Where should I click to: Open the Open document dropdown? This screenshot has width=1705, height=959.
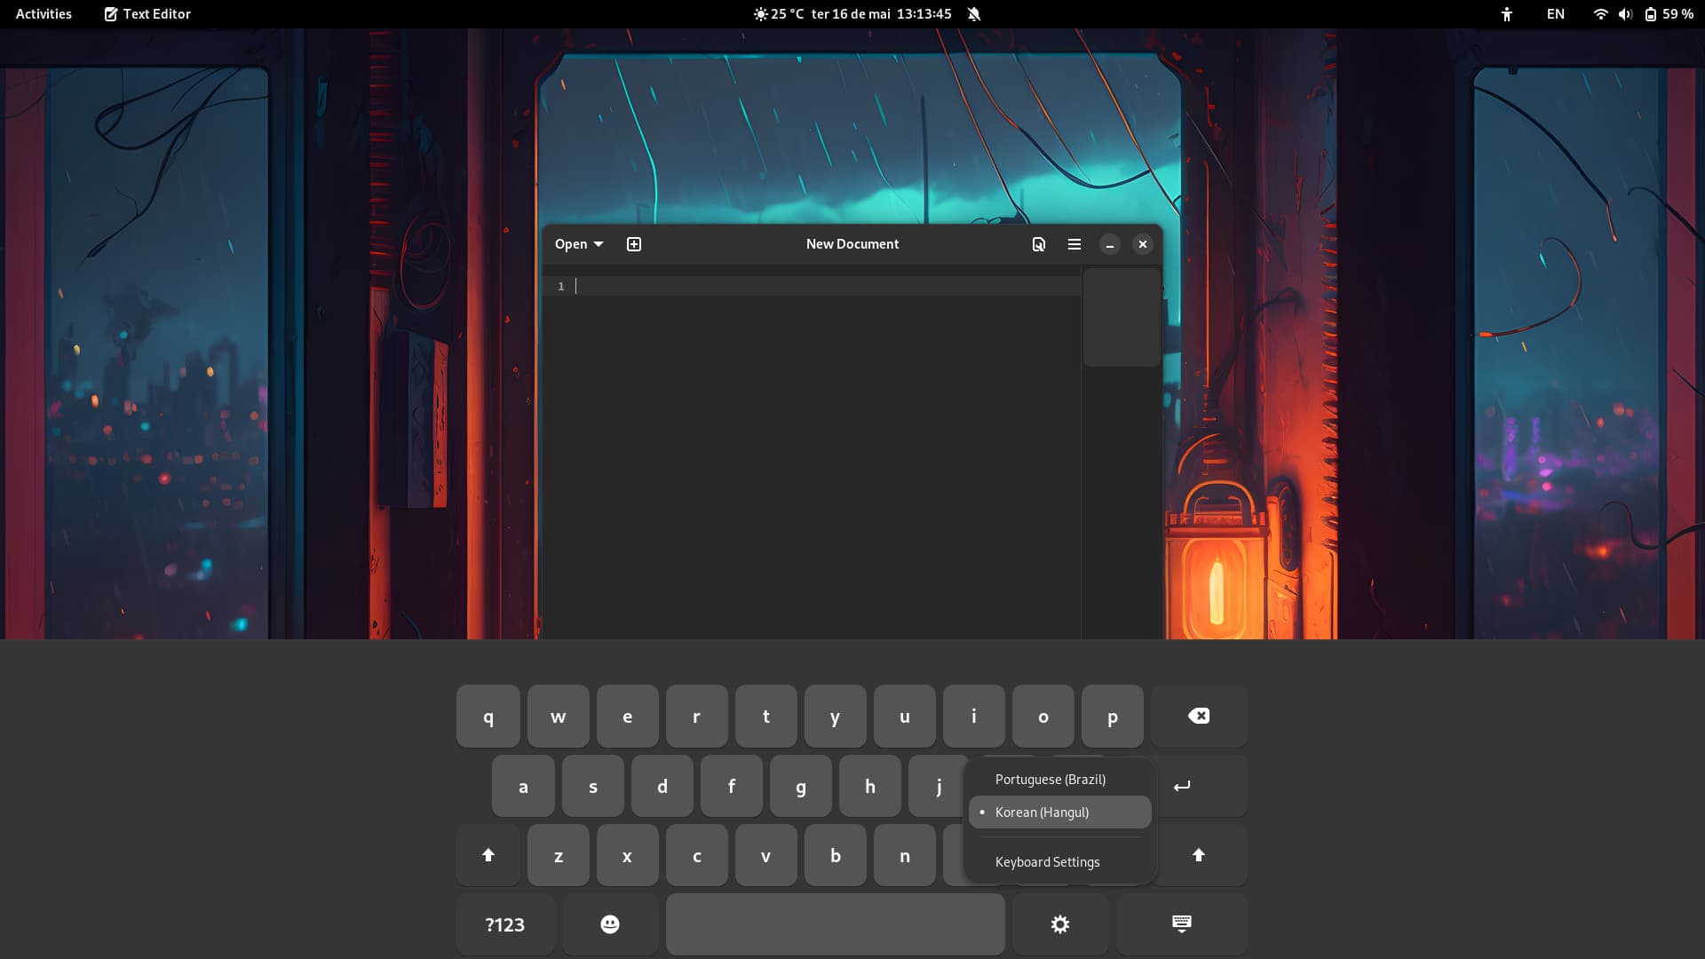[x=577, y=243]
